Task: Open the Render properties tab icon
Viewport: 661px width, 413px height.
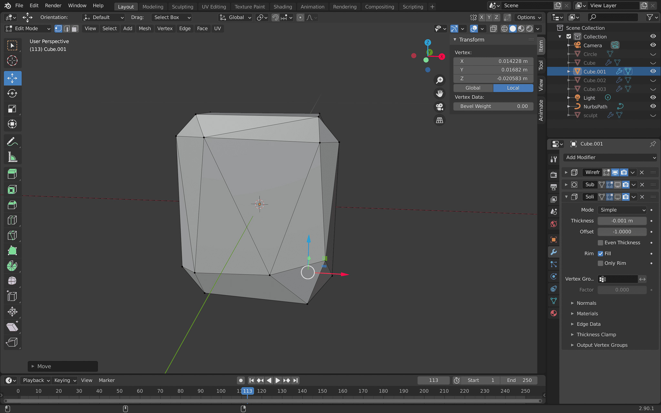Action: point(554,175)
